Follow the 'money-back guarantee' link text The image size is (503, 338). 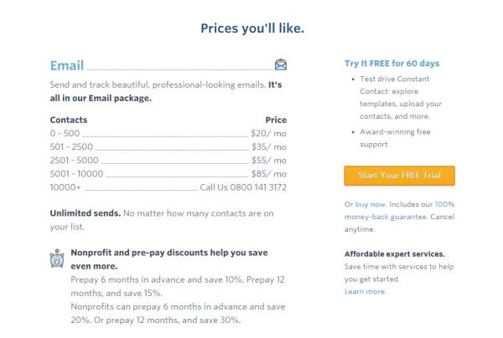point(386,217)
